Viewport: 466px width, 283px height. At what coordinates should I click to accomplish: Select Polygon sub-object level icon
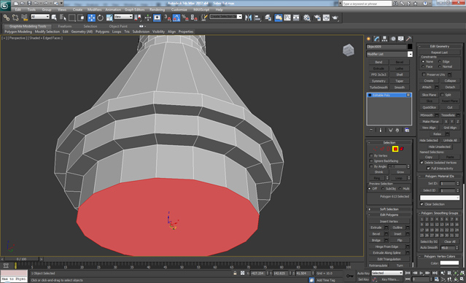[x=395, y=149]
